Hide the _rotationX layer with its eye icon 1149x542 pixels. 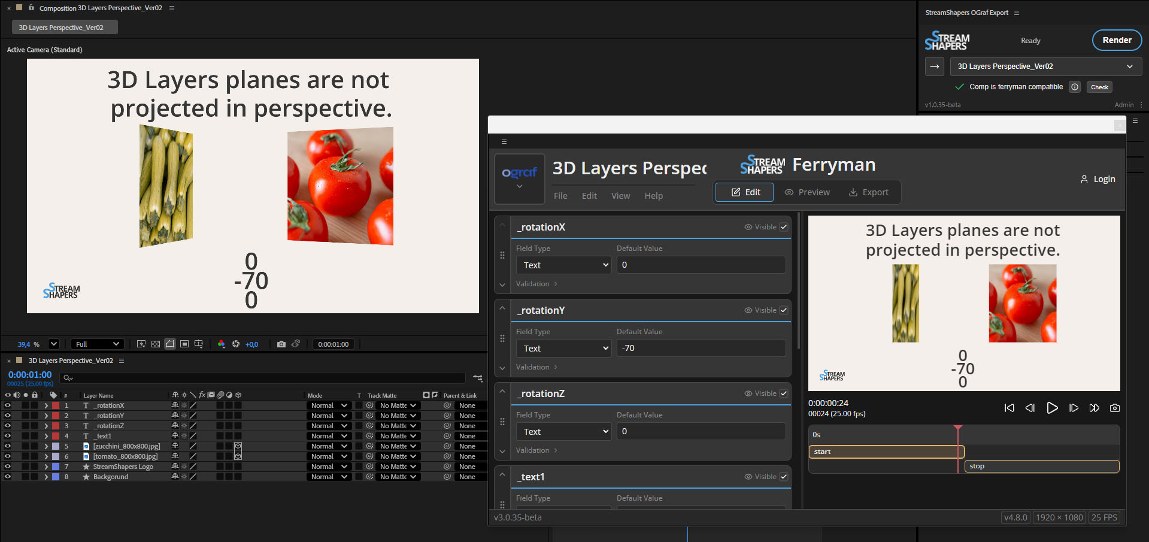click(8, 405)
